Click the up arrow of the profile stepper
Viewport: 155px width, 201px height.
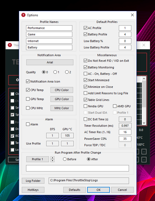point(52,158)
